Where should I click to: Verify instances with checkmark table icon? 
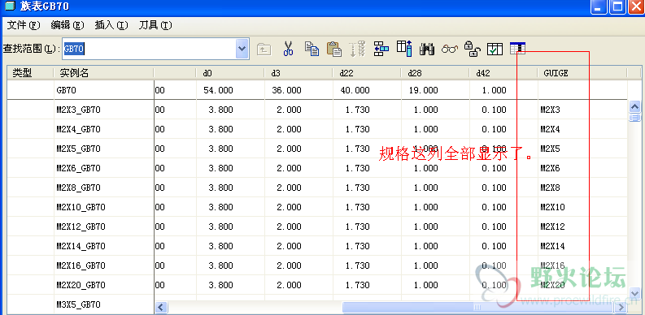click(495, 50)
